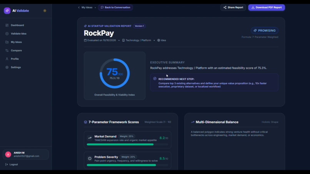The width and height of the screenshot is (310, 174).
Task: Click the Recommended Next Step compass icon
Action: [x=155, y=79]
